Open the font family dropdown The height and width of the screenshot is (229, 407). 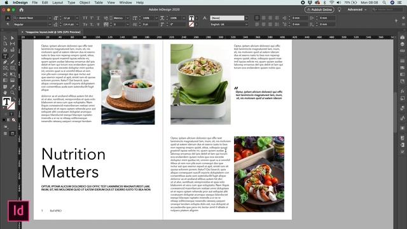[50, 18]
